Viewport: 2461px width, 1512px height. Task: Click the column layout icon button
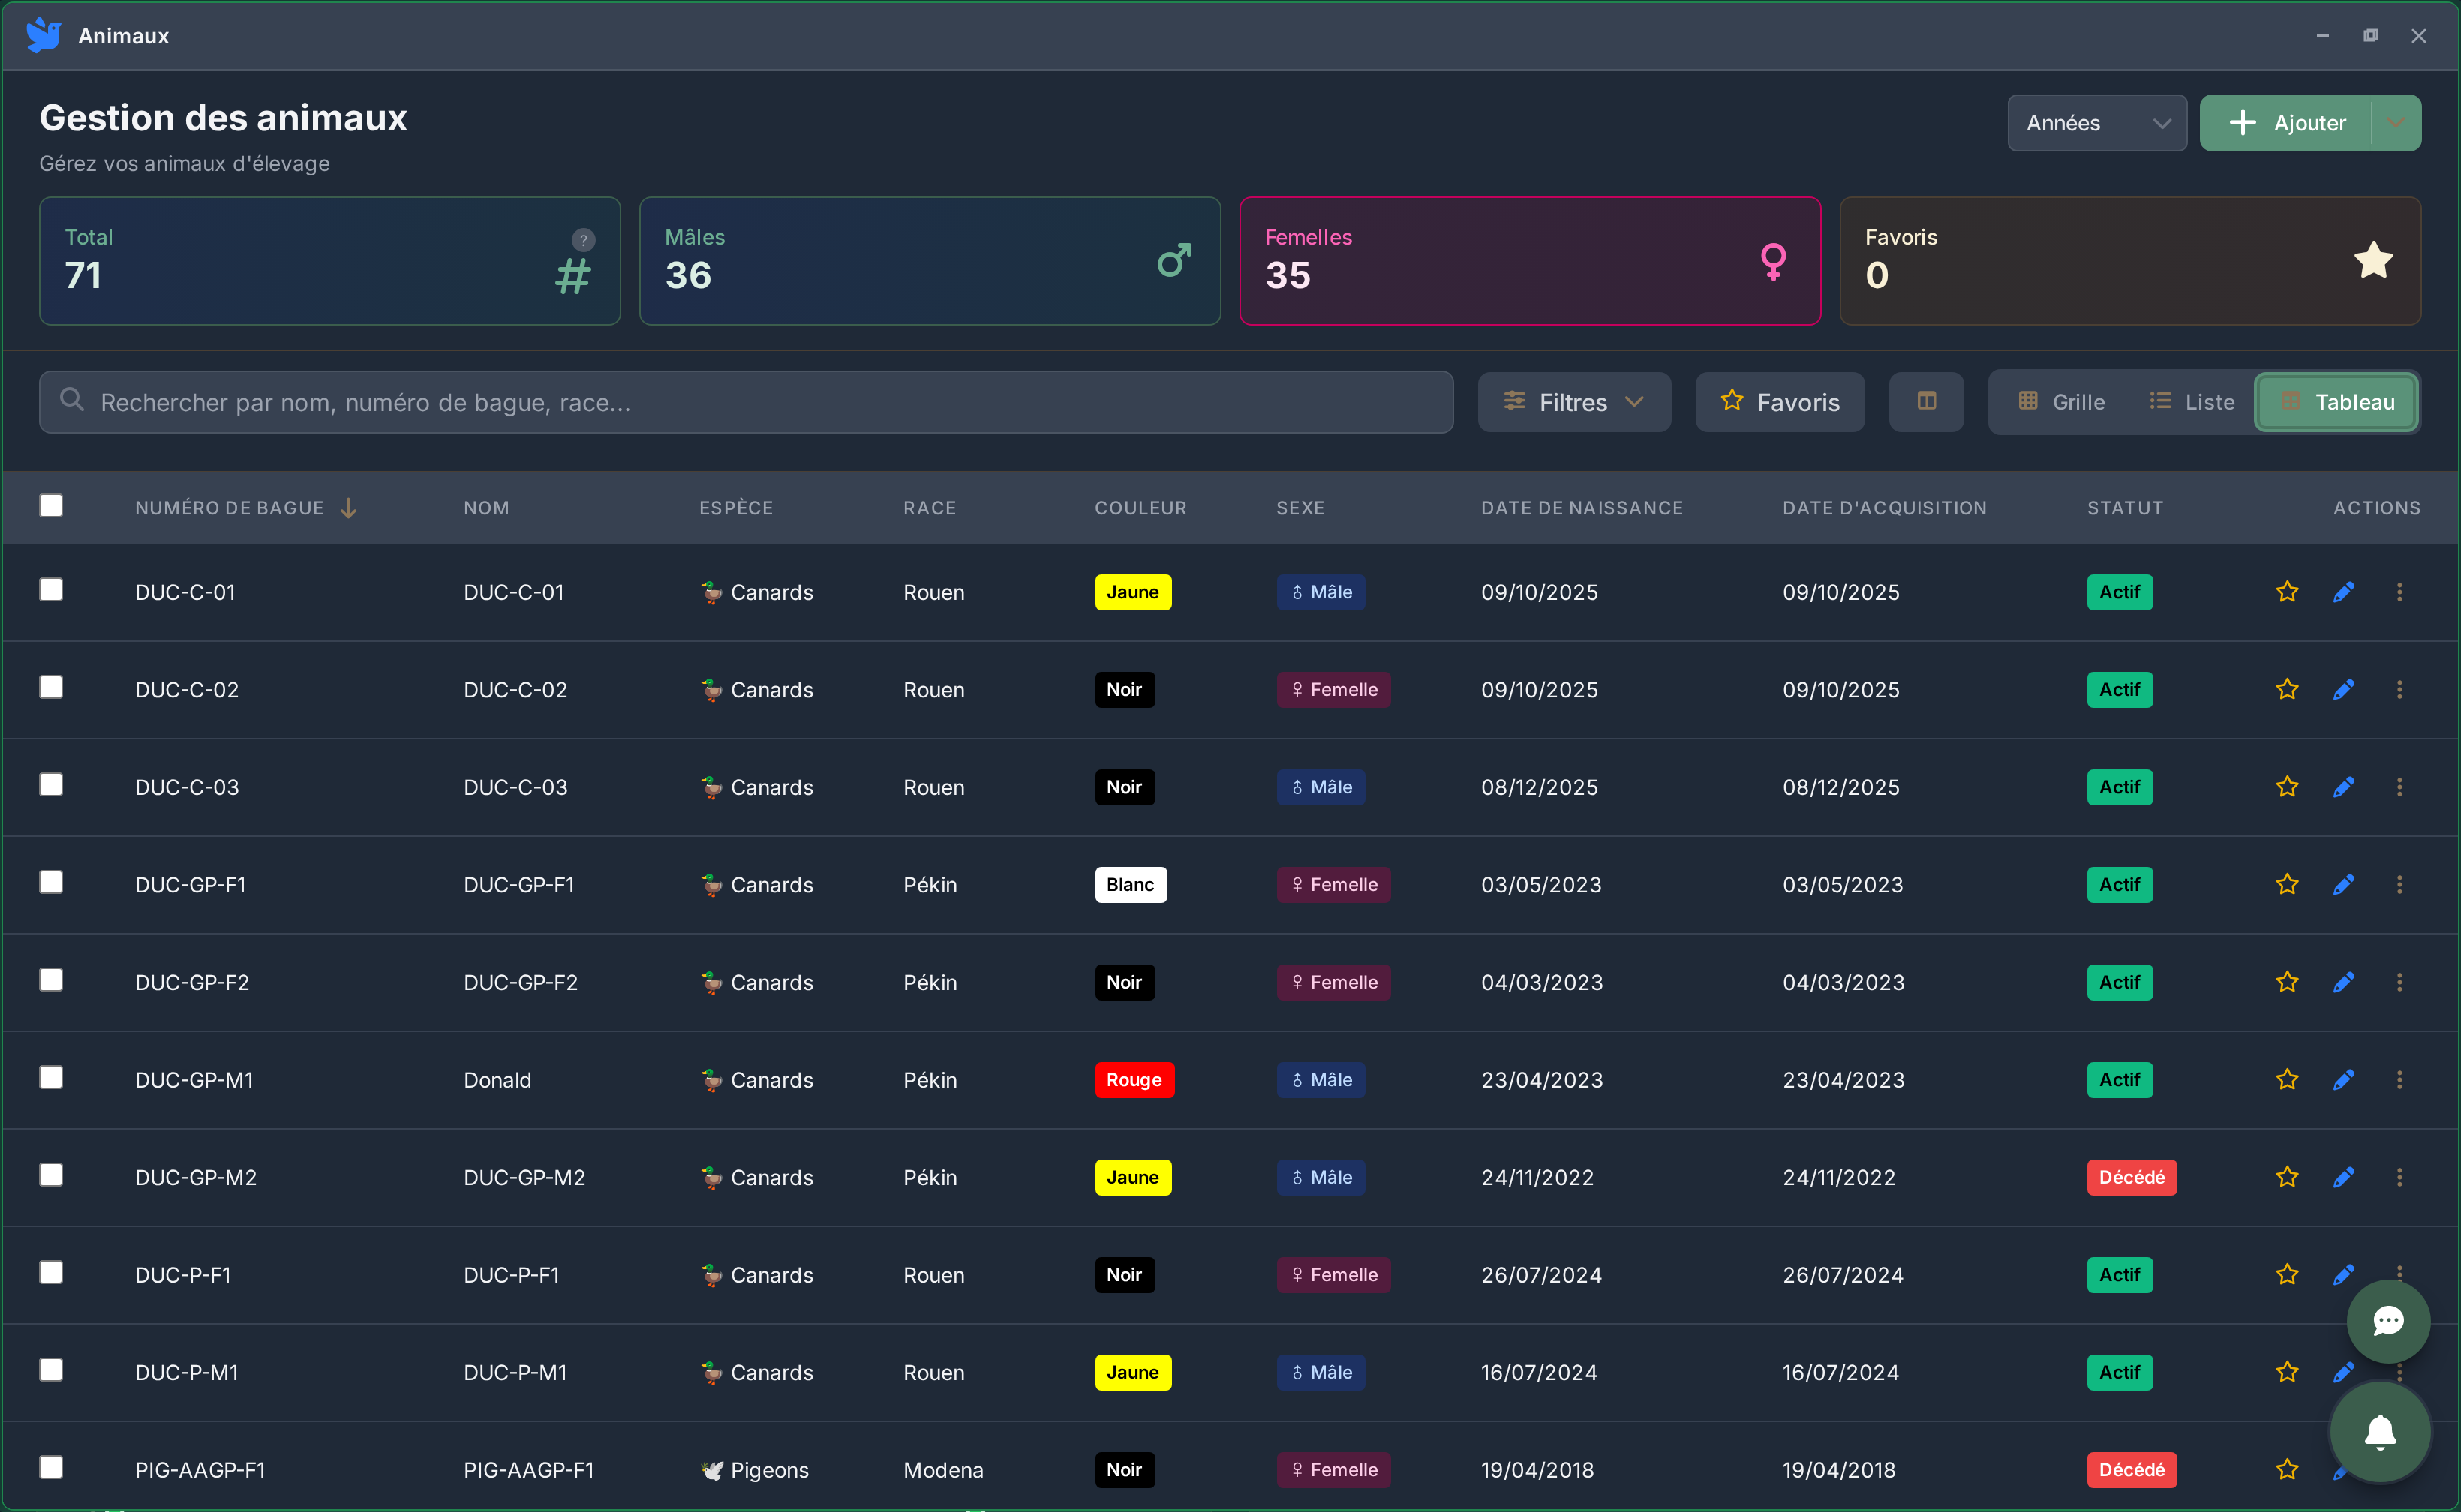click(x=1926, y=402)
